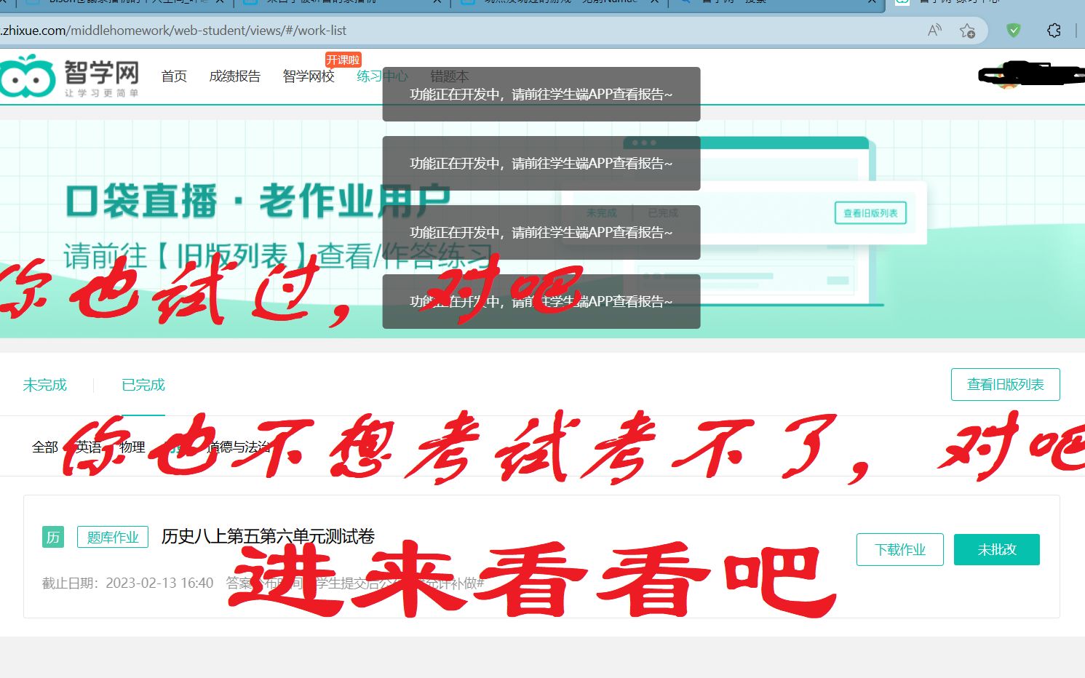Filter homework by 英语
Screen dimensions: 1085x678
pos(89,447)
